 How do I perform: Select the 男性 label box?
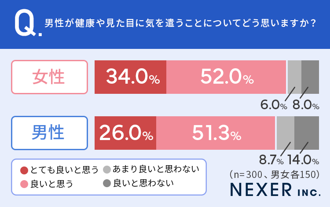[49, 133]
